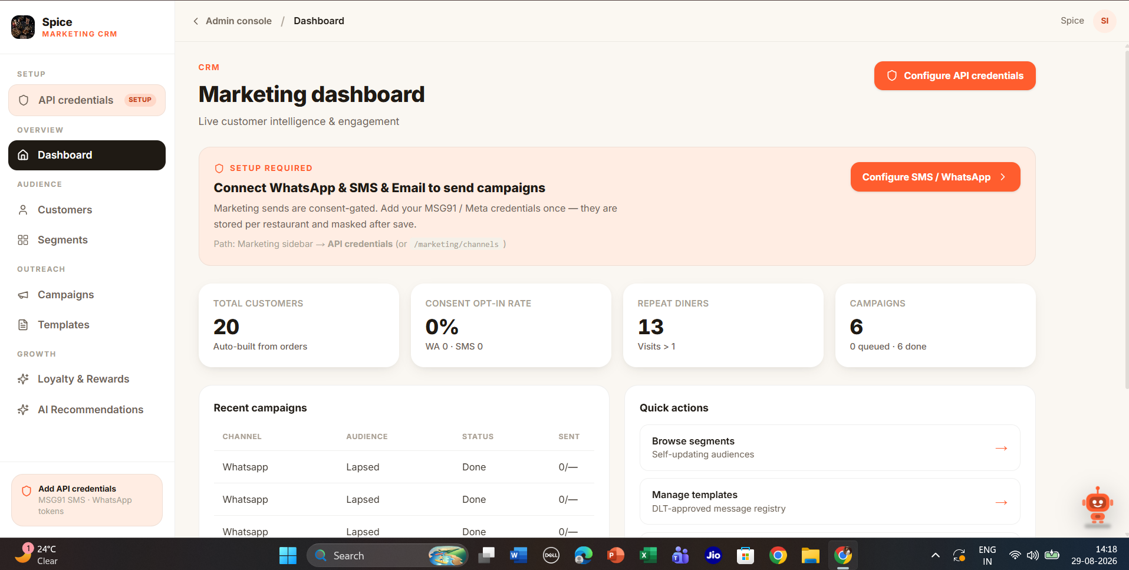Open Windows Start menu
Viewport: 1129px width, 570px height.
click(288, 555)
